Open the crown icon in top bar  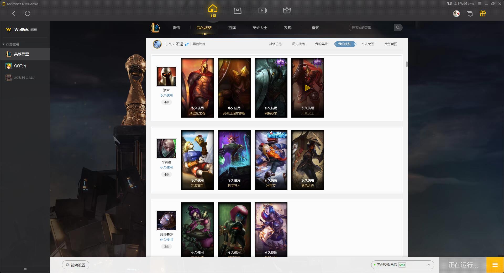coord(287,10)
